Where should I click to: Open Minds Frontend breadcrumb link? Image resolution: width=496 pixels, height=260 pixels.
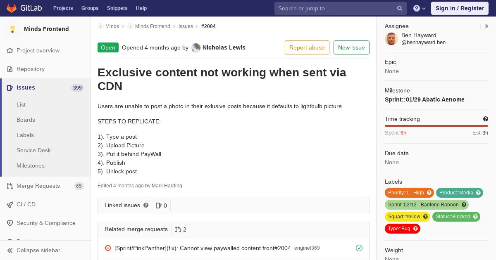tap(153, 26)
